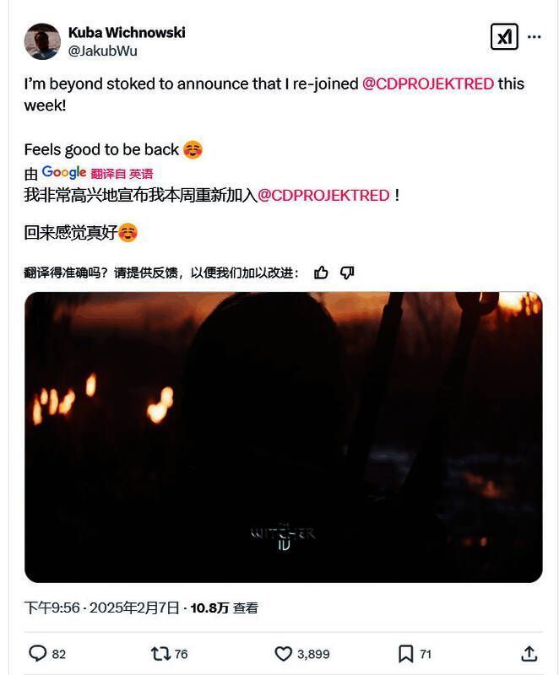
Task: Click the thumbs up translation feedback icon
Action: pos(321,273)
